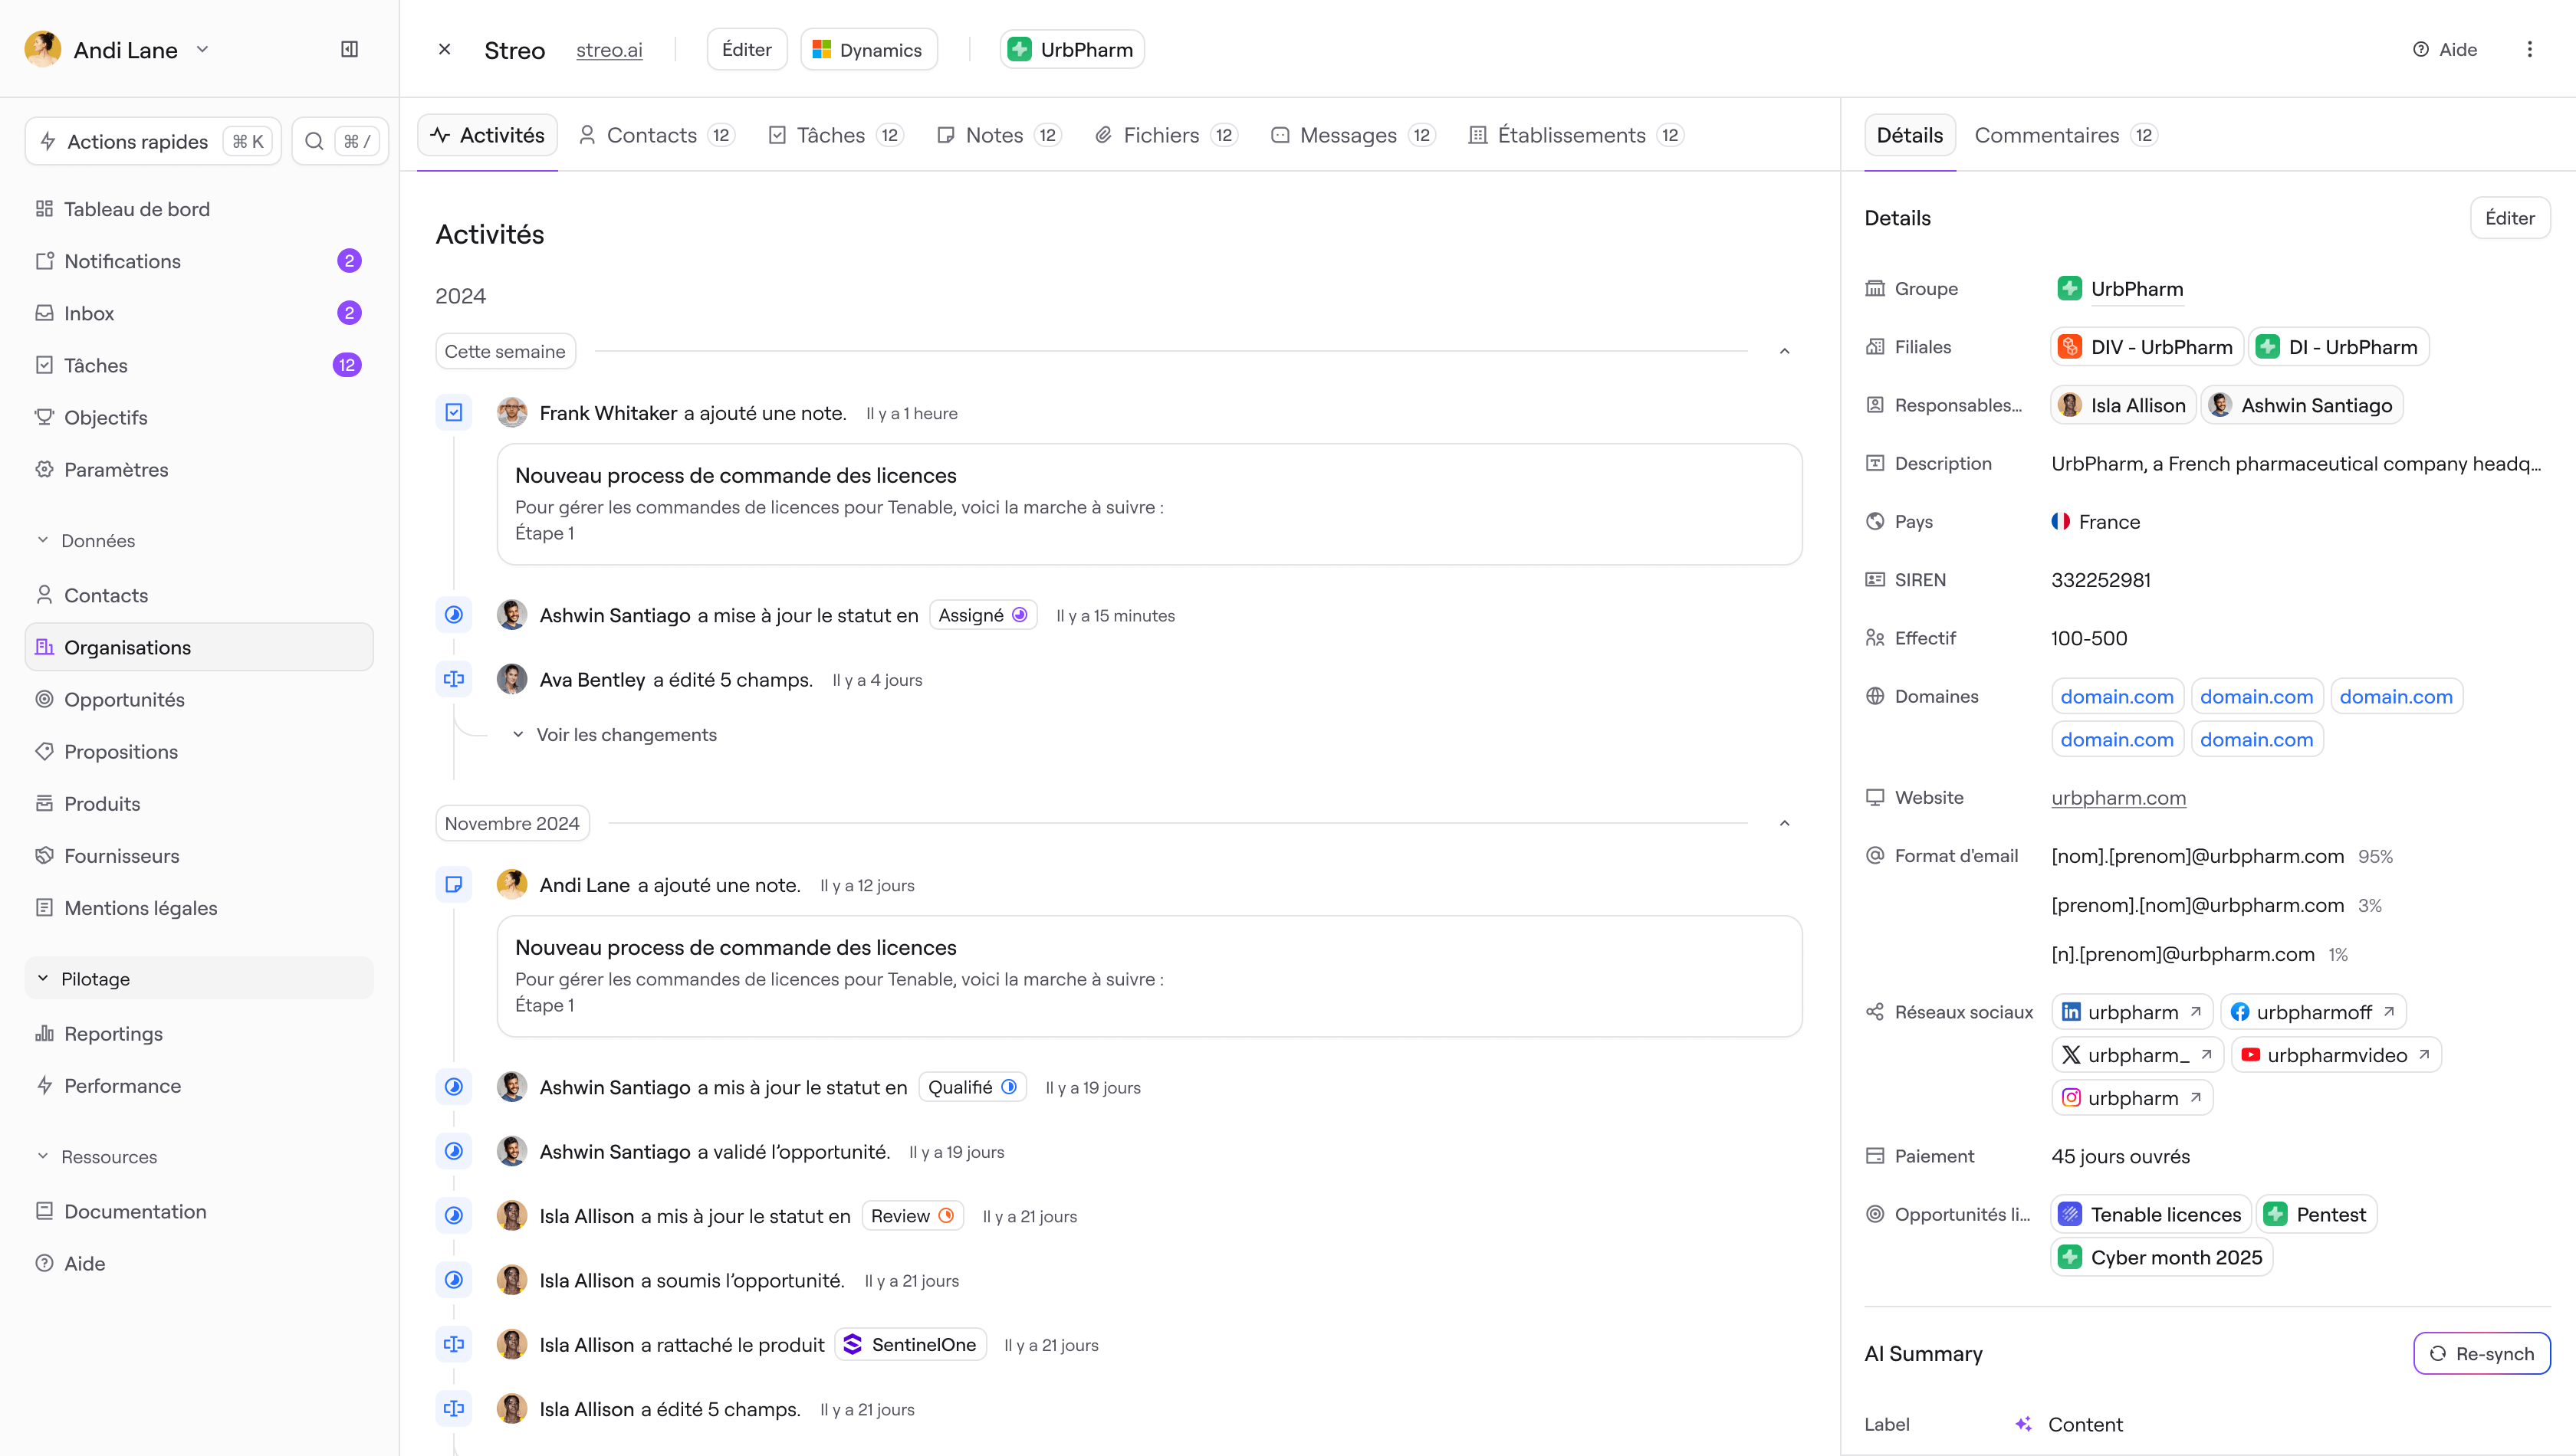Collapse the 'Cette semaine' section chevron
The height and width of the screenshot is (1456, 2576).
[x=1785, y=351]
